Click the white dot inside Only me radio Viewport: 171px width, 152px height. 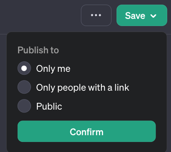[24, 68]
